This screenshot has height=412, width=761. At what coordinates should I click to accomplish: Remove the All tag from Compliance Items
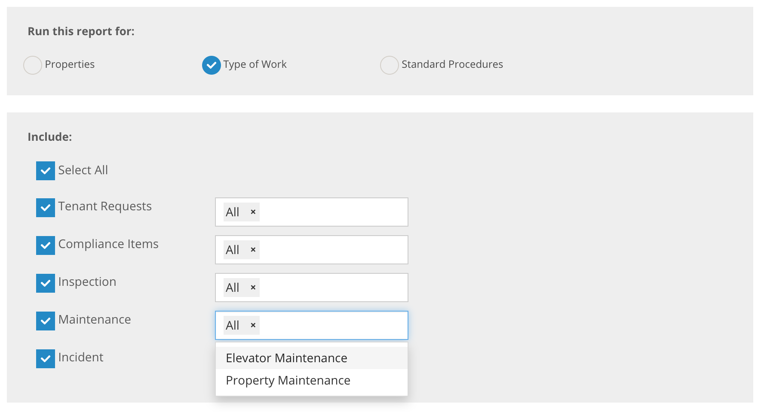pyautogui.click(x=253, y=250)
